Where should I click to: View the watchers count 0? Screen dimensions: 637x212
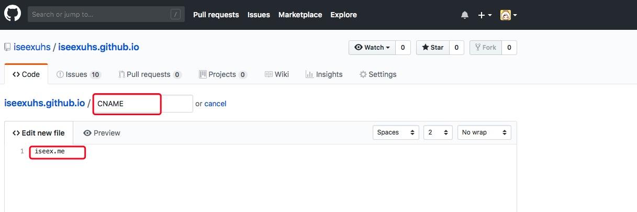403,48
